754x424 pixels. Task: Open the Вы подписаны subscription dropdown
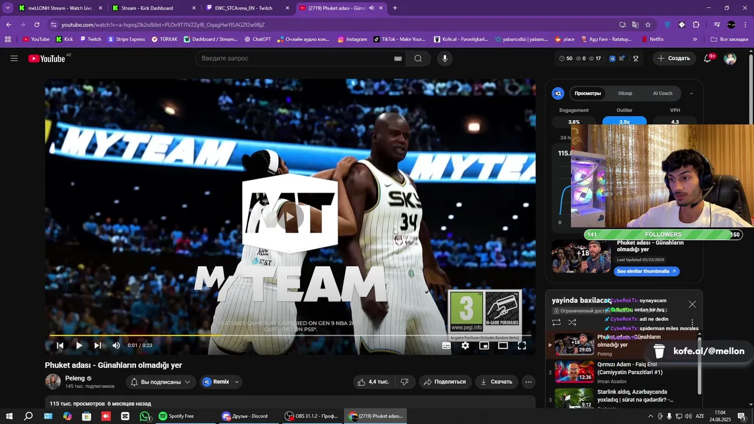(161, 382)
